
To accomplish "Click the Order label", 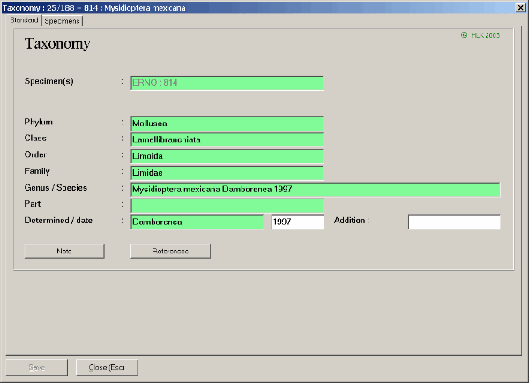I will point(35,154).
